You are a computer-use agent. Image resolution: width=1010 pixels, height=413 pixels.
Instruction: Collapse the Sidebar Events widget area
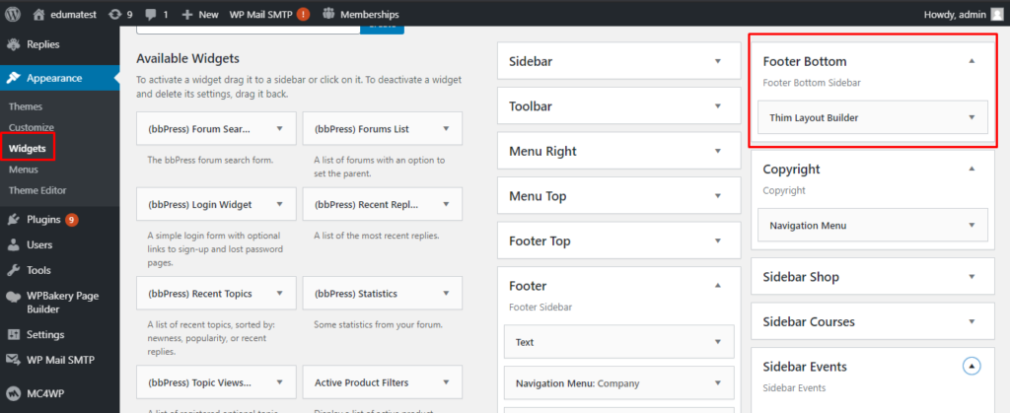pyautogui.click(x=972, y=366)
